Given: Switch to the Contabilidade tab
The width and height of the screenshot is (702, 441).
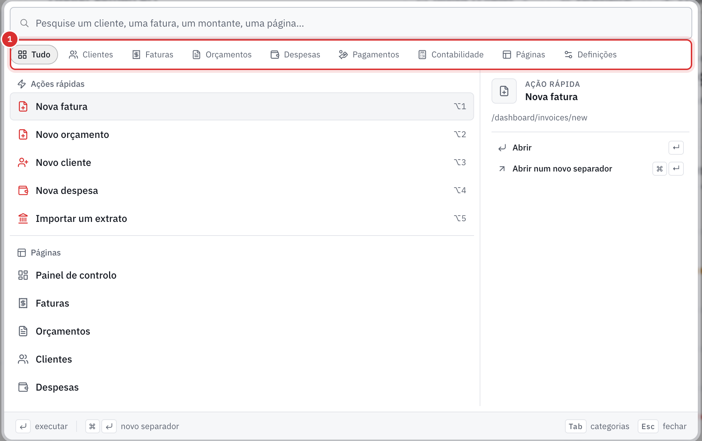Looking at the screenshot, I should point(451,55).
